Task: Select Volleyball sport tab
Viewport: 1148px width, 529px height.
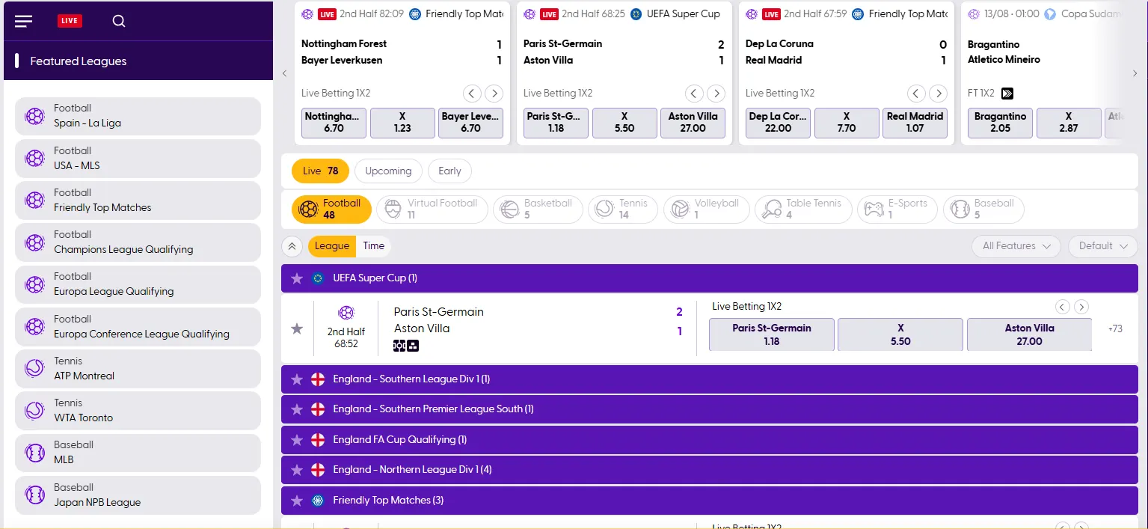Action: click(706, 210)
